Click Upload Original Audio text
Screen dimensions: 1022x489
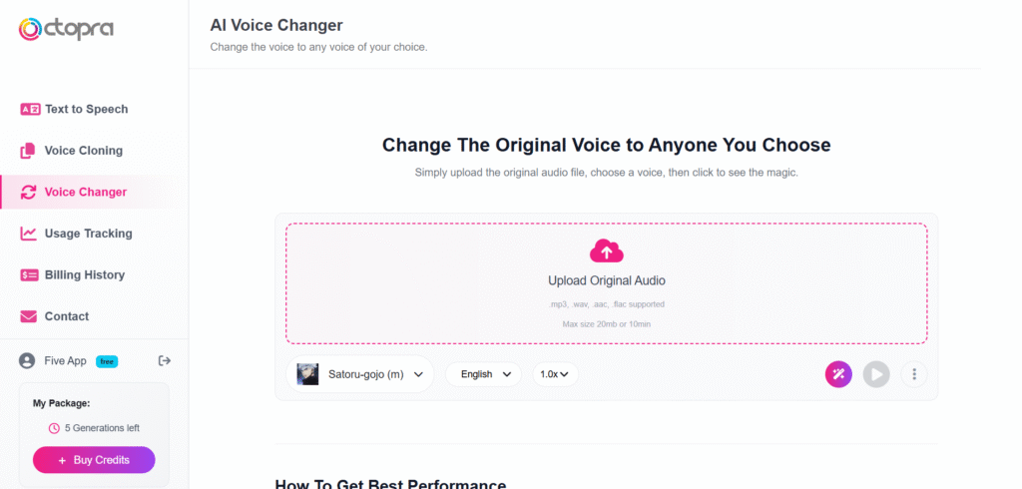606,281
